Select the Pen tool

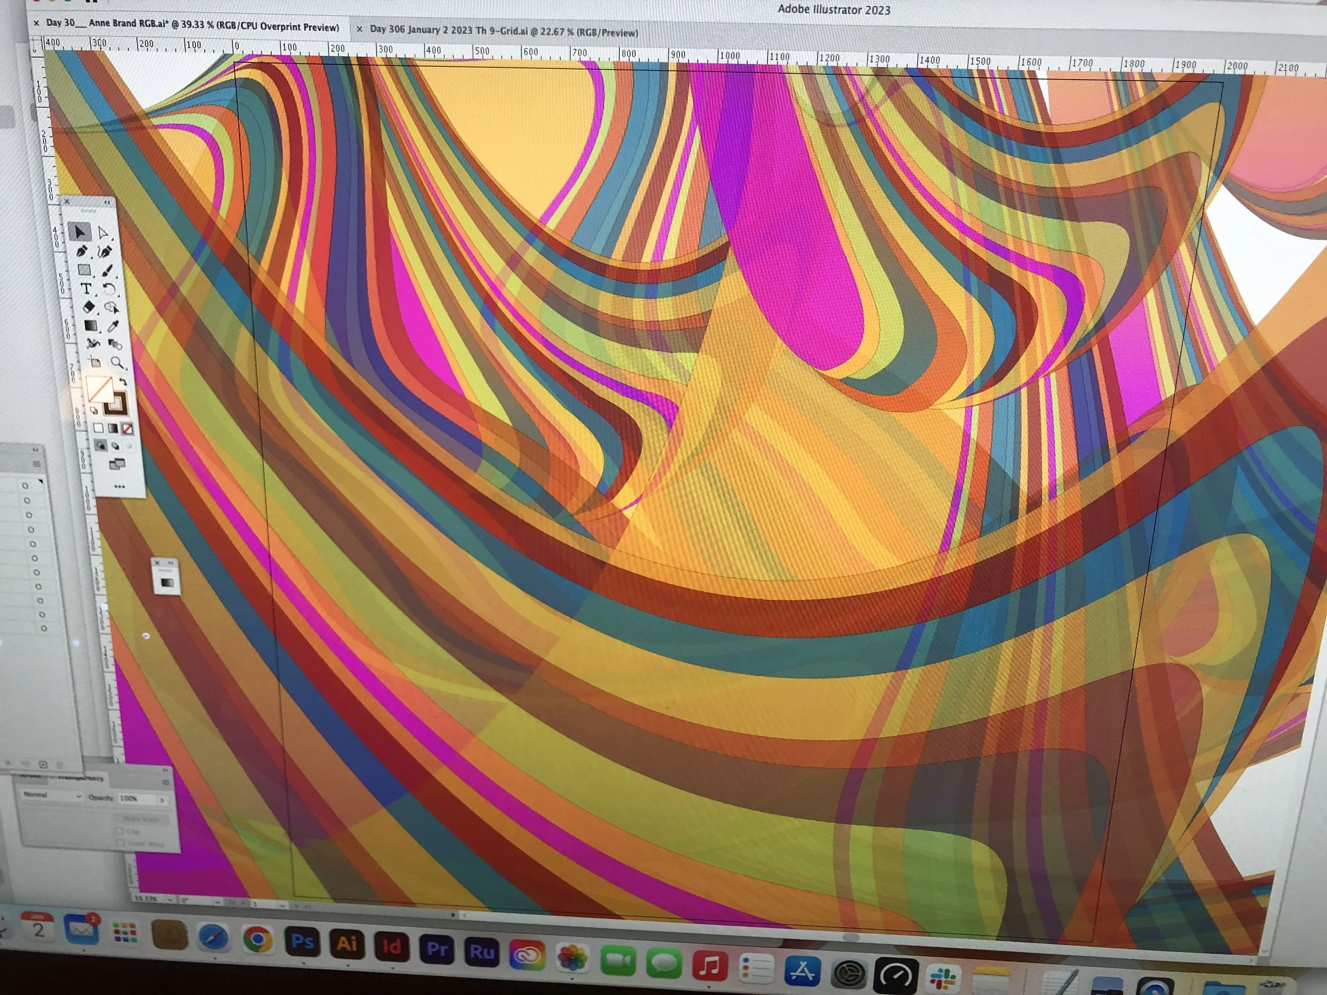click(x=82, y=252)
